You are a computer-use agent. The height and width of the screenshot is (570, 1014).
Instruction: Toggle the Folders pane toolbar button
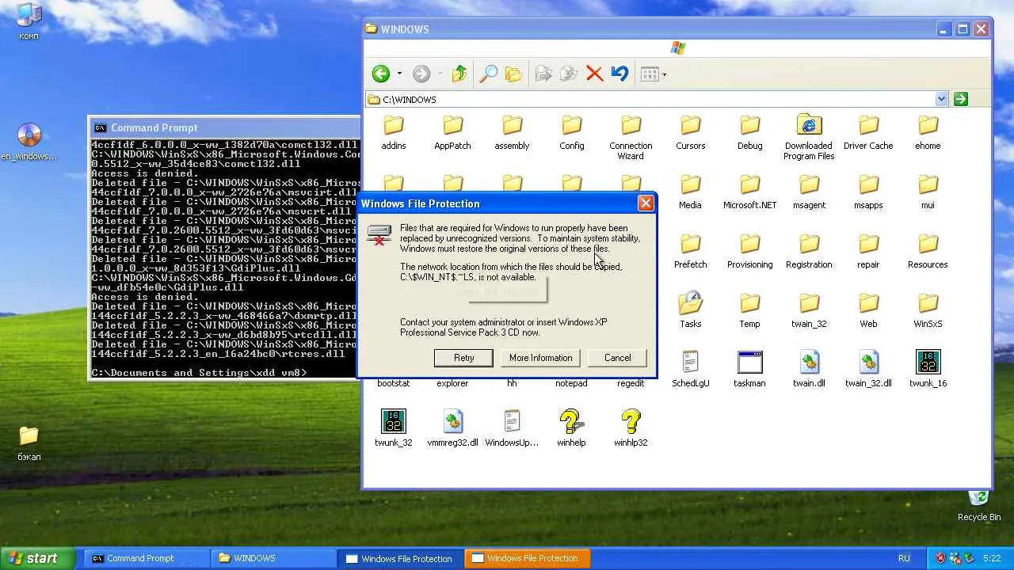513,74
